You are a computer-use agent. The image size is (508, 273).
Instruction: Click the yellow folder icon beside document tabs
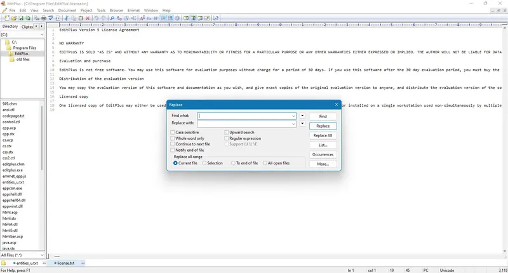[3, 263]
